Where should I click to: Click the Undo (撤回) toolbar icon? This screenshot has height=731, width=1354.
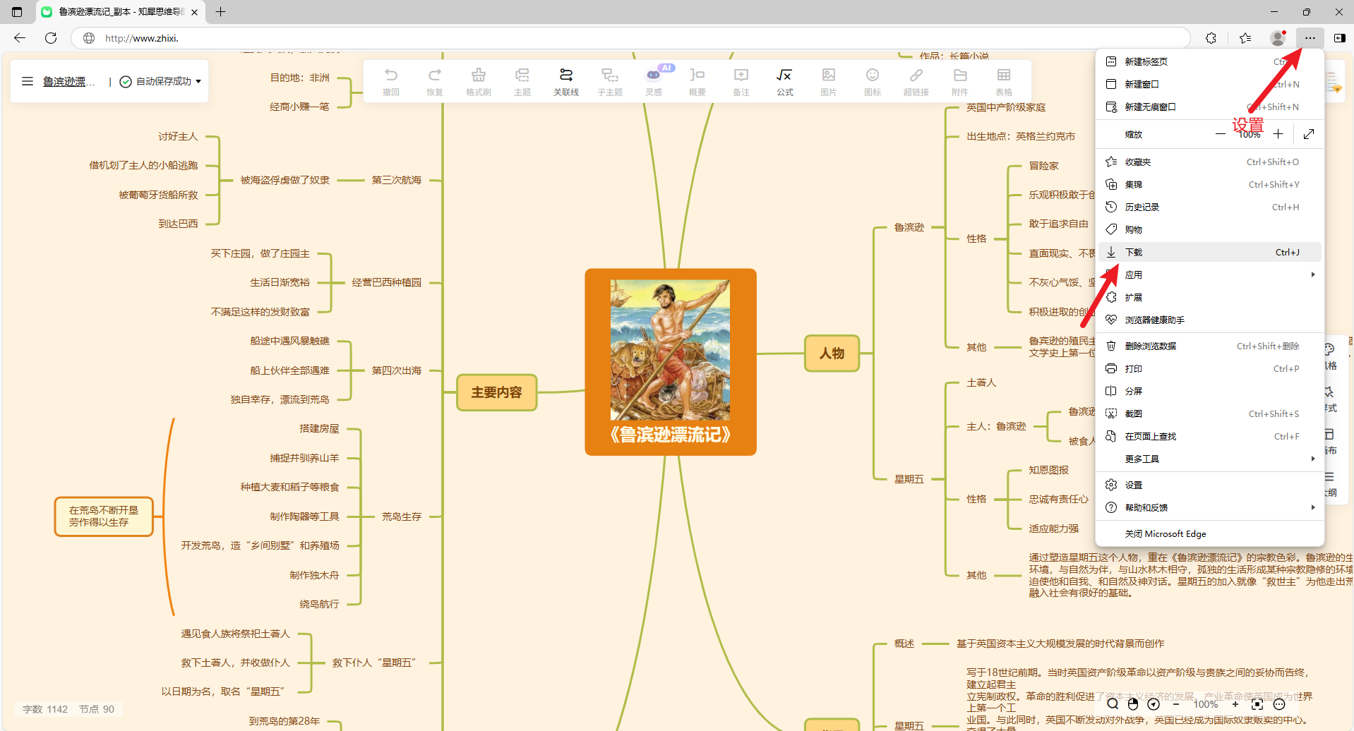click(x=391, y=81)
